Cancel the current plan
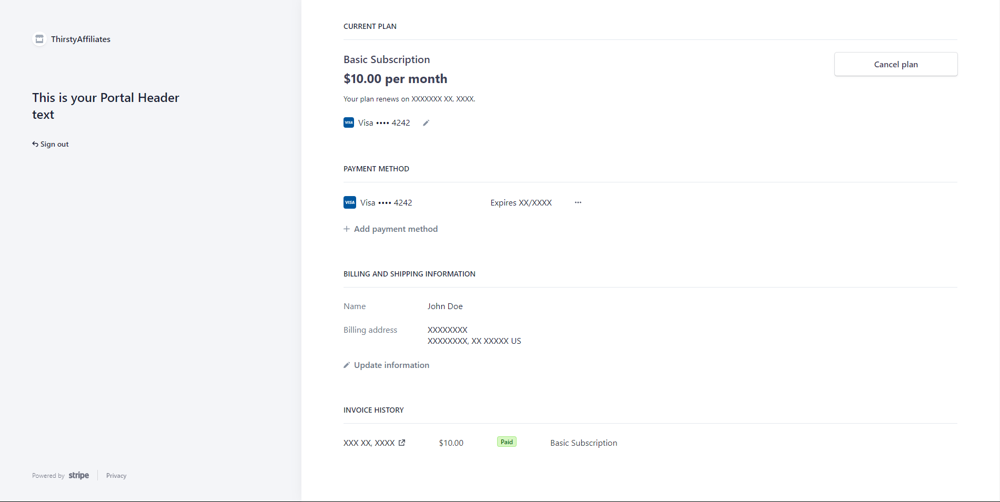The image size is (1000, 502). [896, 64]
